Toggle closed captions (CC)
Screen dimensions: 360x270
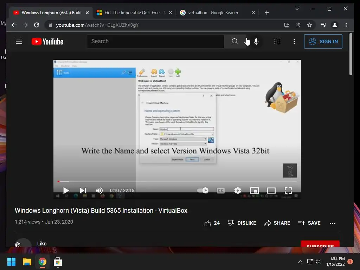(221, 190)
